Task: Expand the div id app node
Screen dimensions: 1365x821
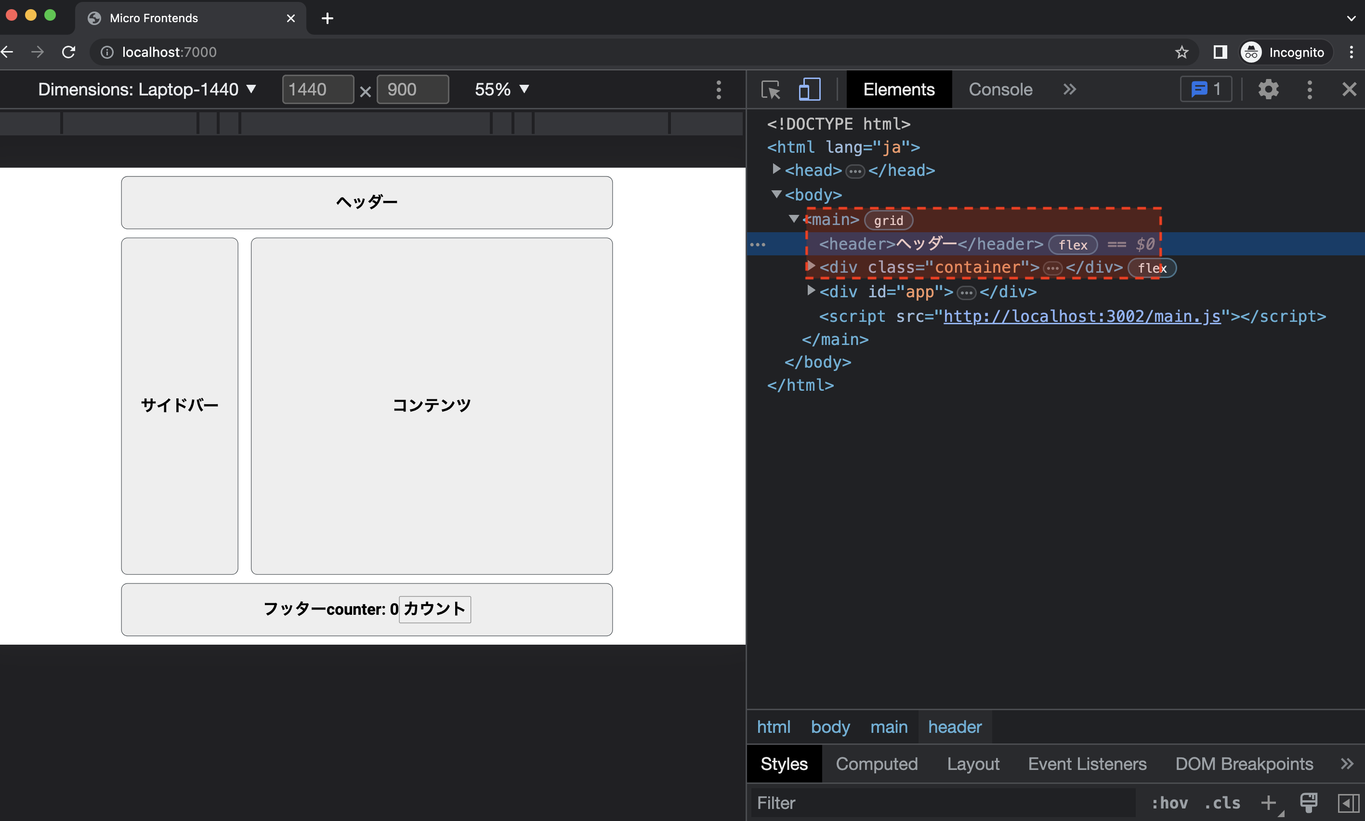Action: (811, 291)
